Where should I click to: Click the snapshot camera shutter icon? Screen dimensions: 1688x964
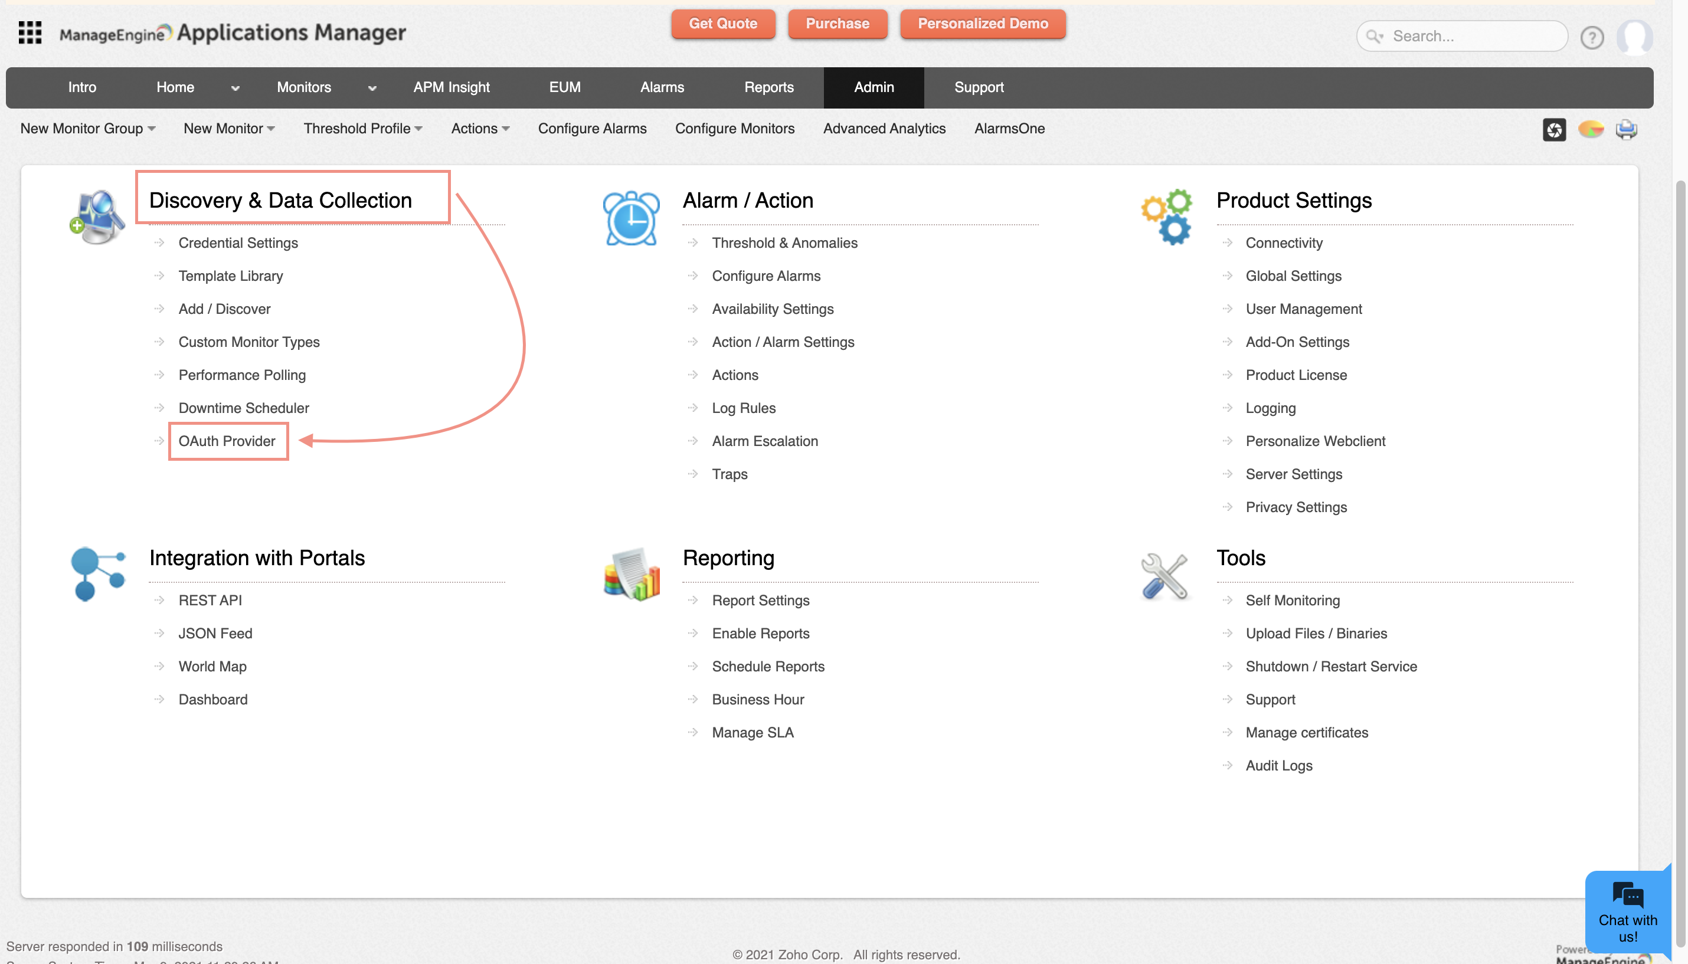coord(1553,129)
